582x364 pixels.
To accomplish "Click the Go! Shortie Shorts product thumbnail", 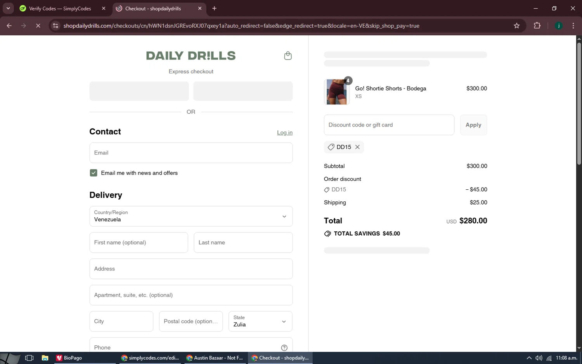I will tap(337, 92).
